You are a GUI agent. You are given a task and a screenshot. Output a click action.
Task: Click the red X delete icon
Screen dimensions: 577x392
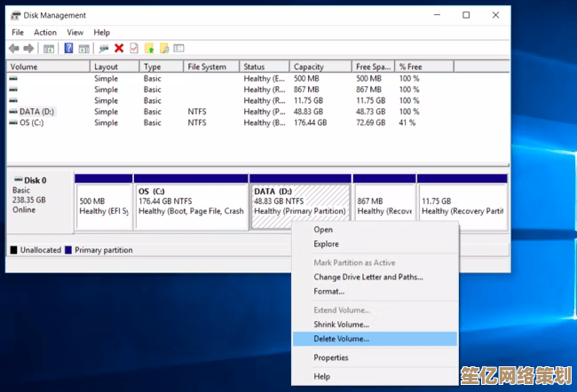(x=119, y=48)
